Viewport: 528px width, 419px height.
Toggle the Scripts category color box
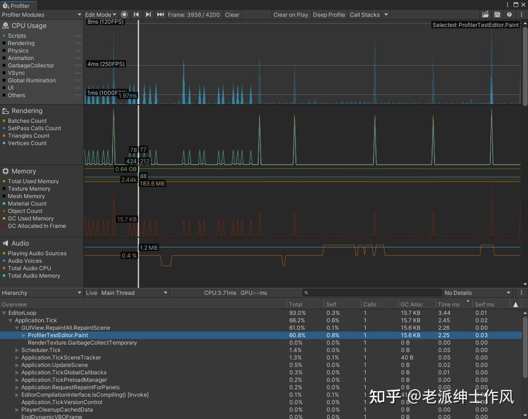coord(4,36)
